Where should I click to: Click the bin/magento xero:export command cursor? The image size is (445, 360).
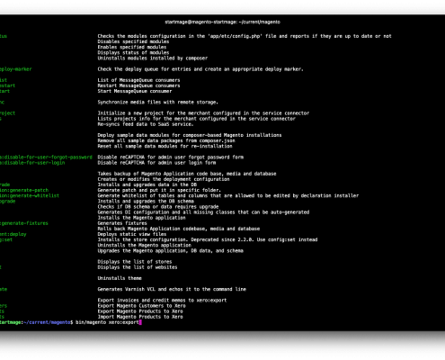coord(140,322)
